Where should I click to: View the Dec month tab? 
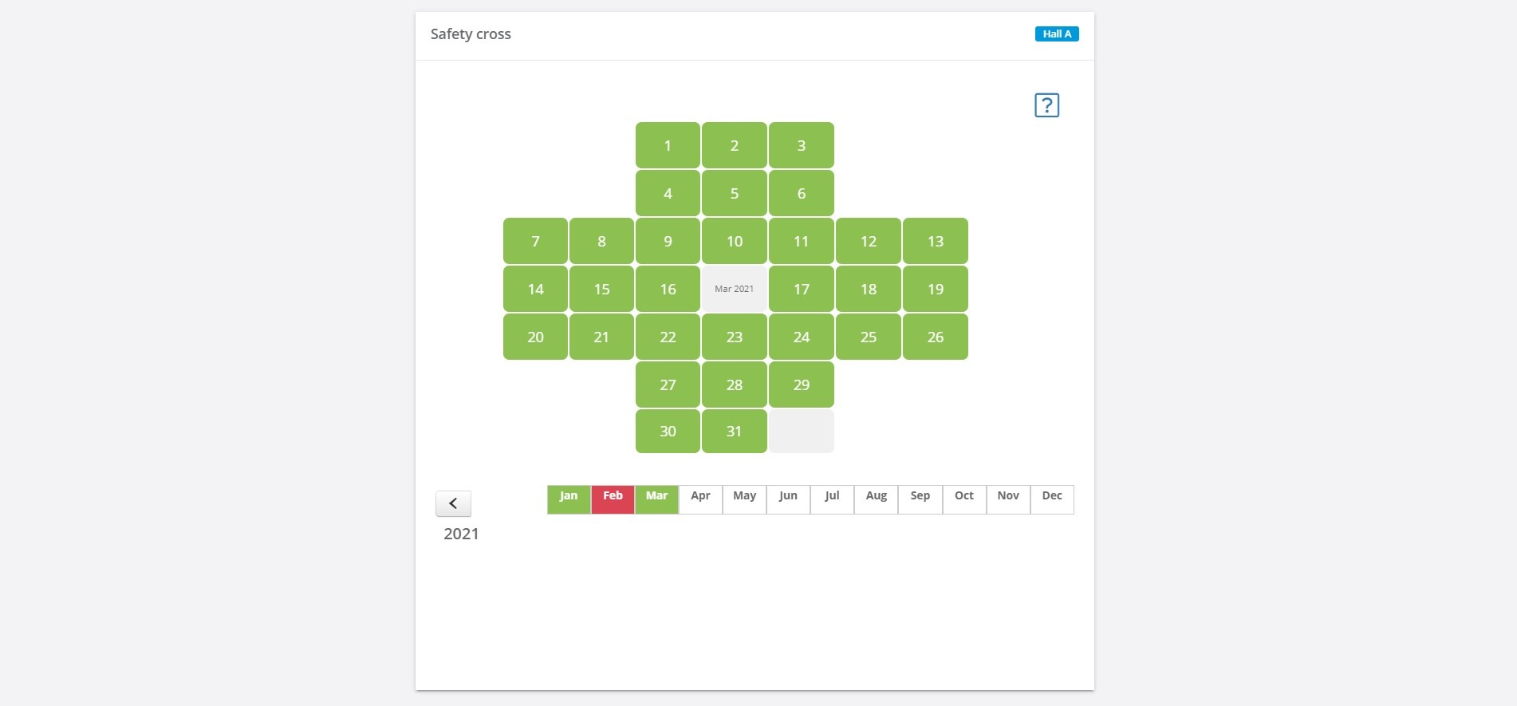click(x=1051, y=495)
